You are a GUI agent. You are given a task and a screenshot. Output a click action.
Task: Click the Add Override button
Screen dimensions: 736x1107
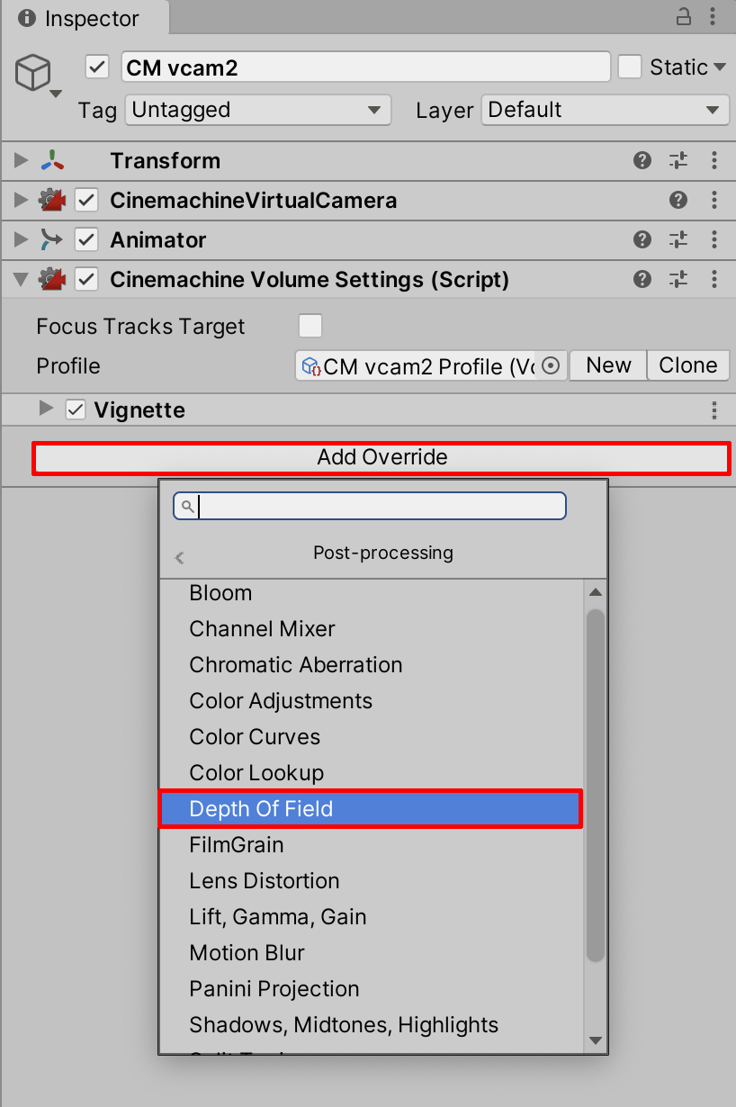(381, 457)
